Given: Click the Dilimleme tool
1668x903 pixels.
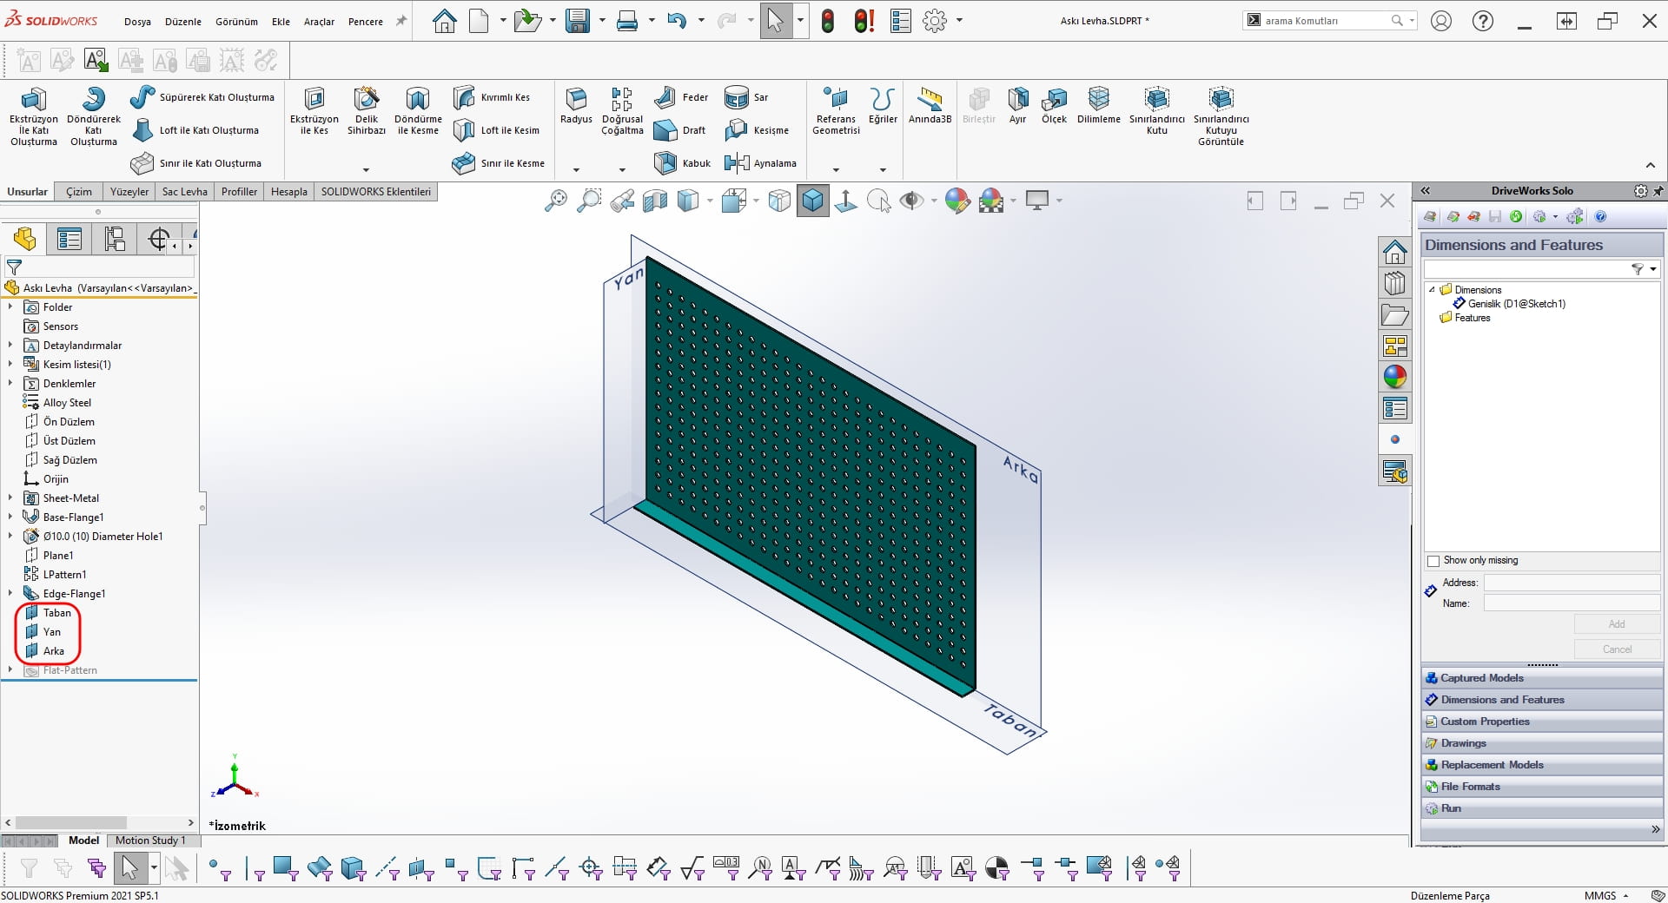Looking at the screenshot, I should tap(1098, 106).
